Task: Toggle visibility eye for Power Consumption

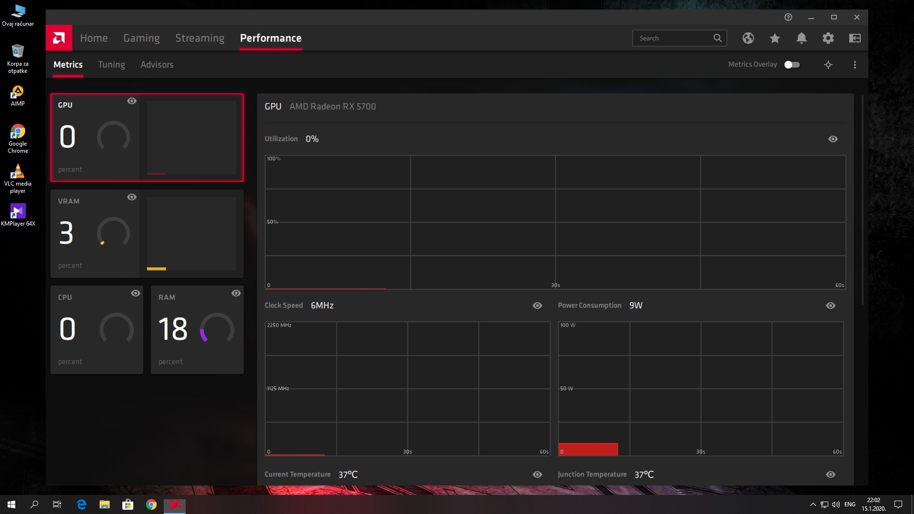Action: point(830,306)
